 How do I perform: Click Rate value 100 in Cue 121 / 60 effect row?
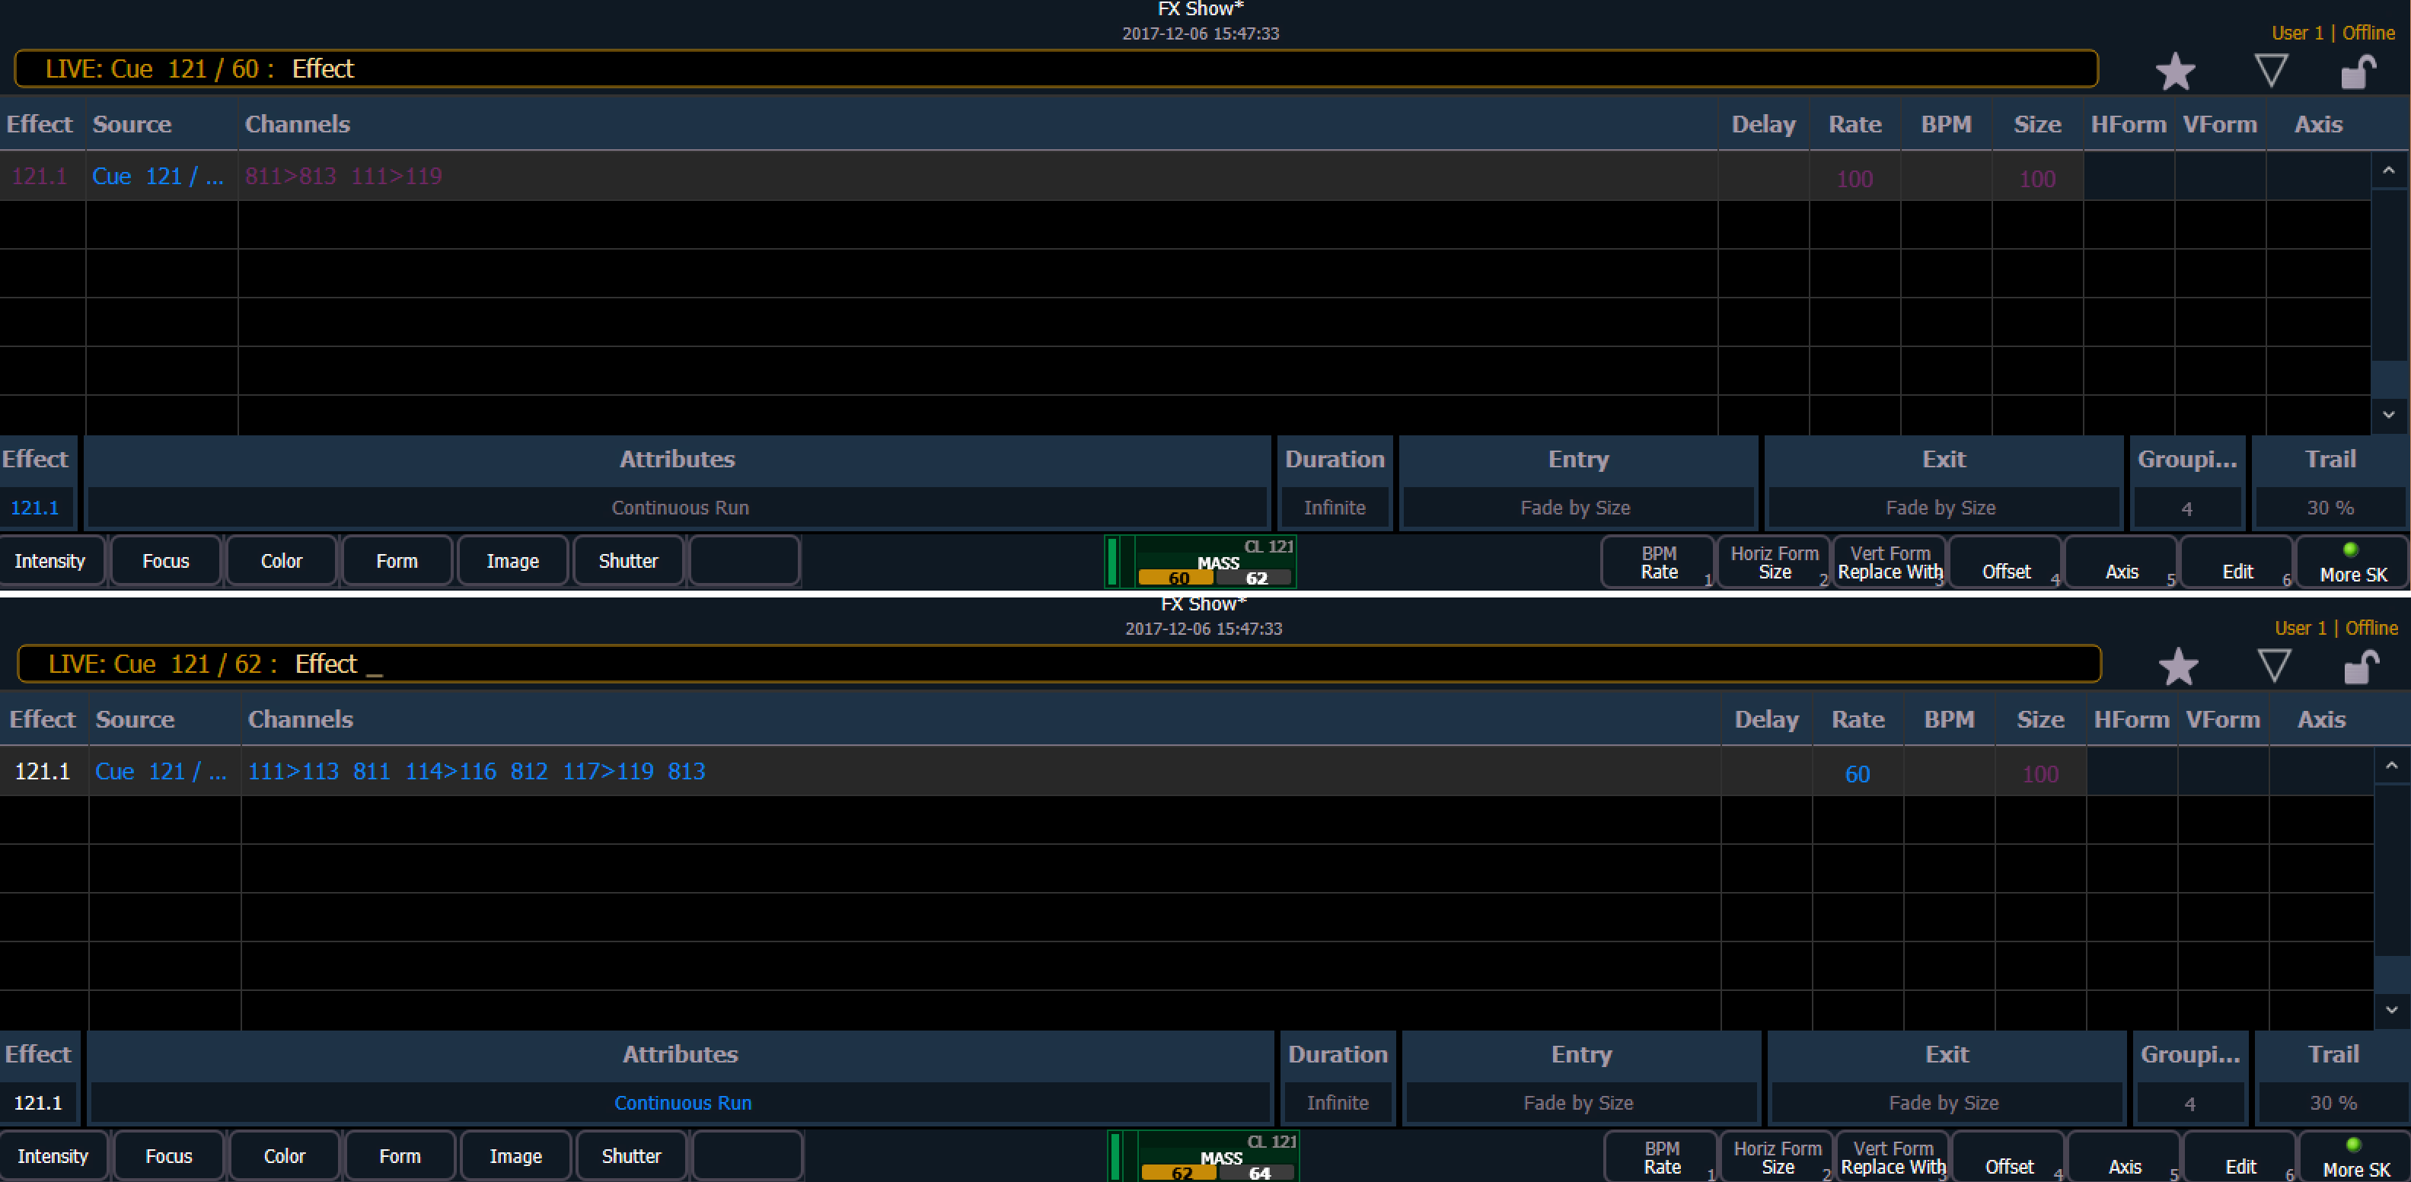coord(1854,179)
